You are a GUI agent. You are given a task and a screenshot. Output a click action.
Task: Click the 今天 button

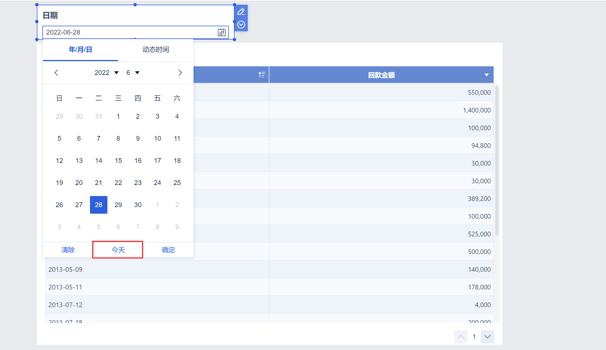click(118, 250)
